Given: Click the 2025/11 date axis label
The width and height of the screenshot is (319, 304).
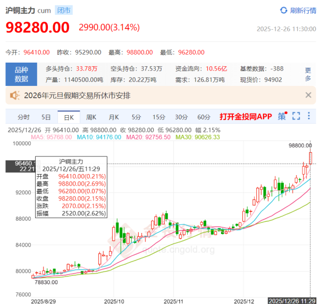Looking at the screenshot, I should [173, 301].
